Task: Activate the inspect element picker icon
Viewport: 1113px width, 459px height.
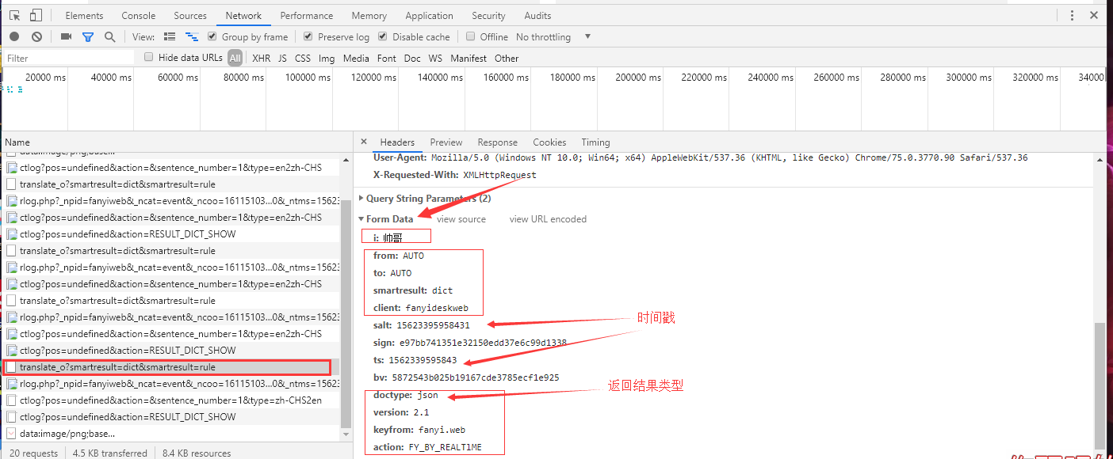Action: coord(14,15)
